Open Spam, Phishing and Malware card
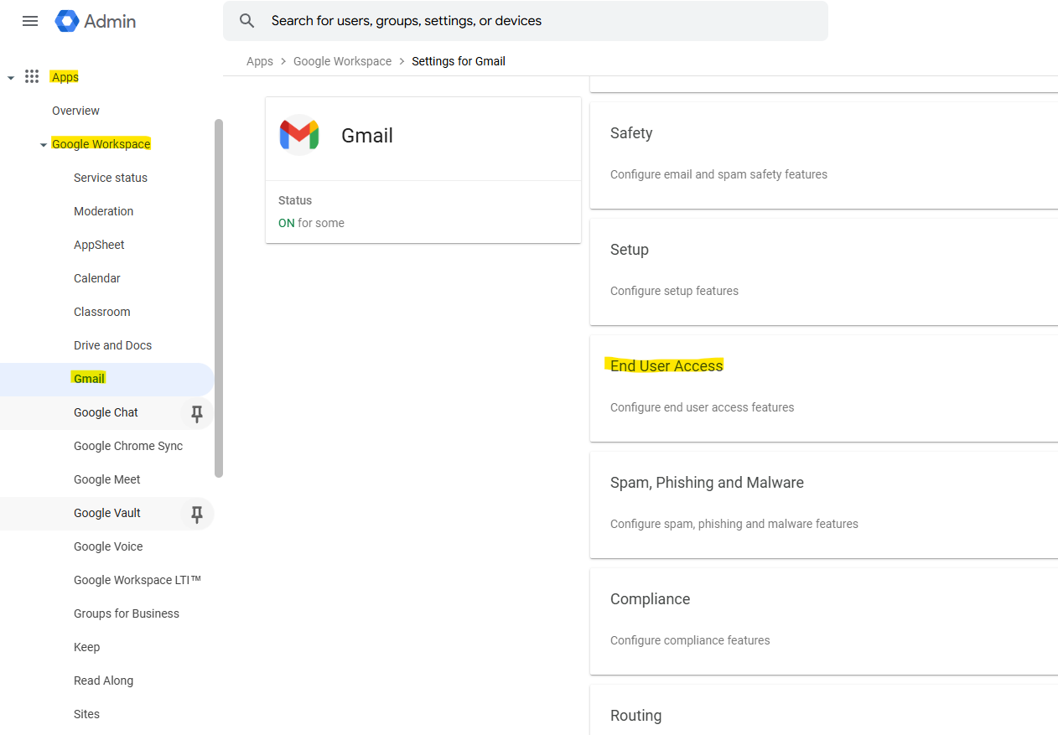The width and height of the screenshot is (1058, 735). [824, 505]
